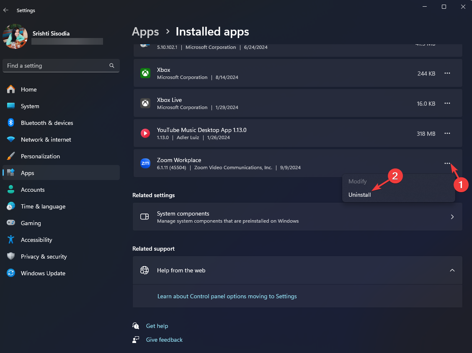The width and height of the screenshot is (472, 353).
Task: Collapse the Help from the web section
Action: [452, 270]
